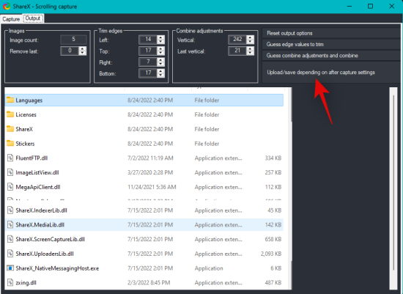The height and width of the screenshot is (294, 403).
Task: Click the zxing.dll file name
Action: tap(26, 283)
